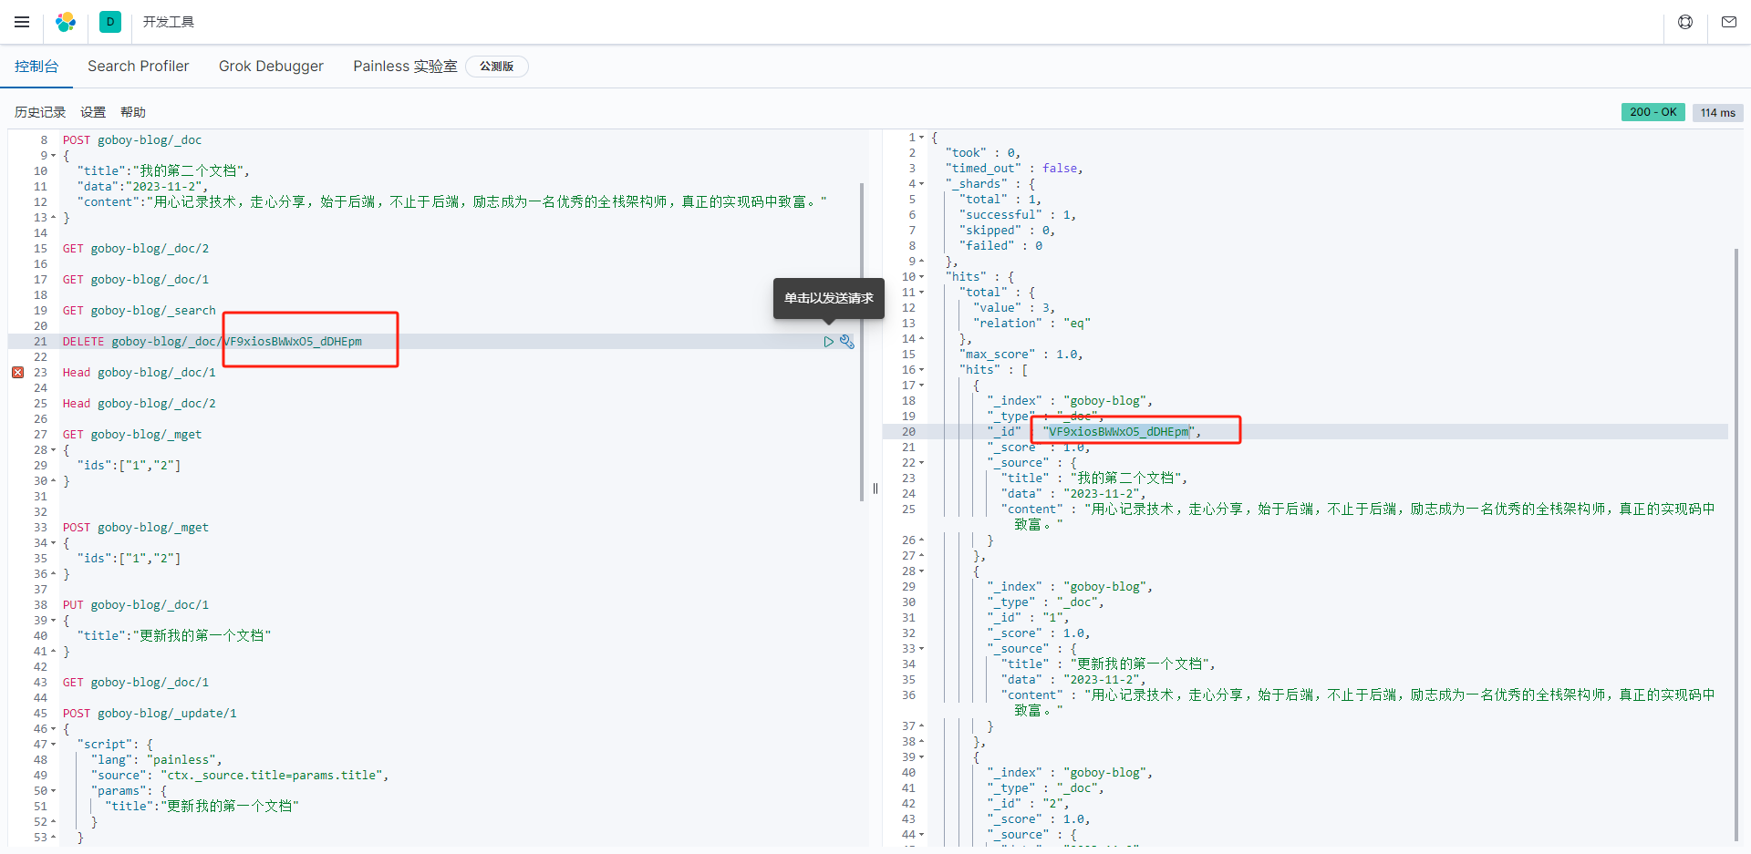Collapse the fold at request editor line 39
This screenshot has height=854, width=1751.
click(x=53, y=621)
